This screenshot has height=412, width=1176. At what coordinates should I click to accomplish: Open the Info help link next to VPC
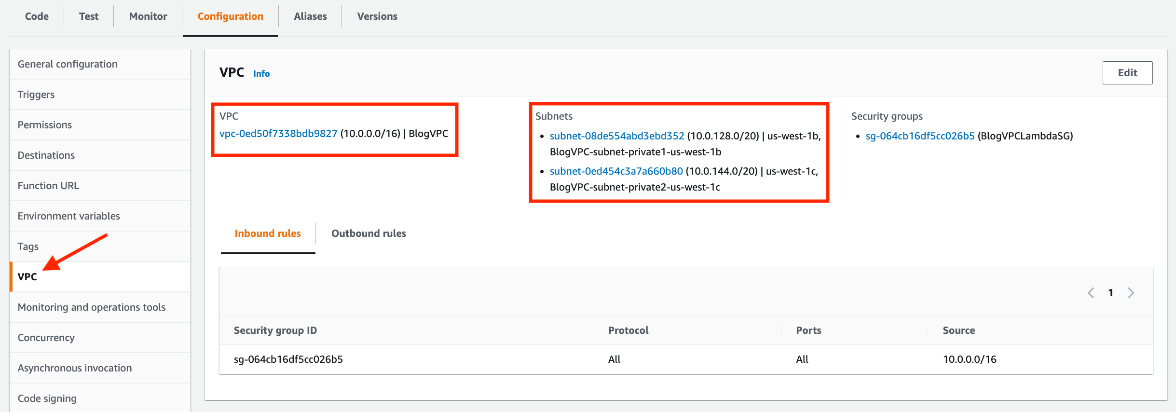(261, 73)
